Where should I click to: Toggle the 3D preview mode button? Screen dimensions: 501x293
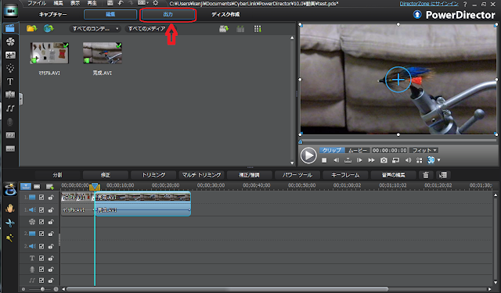(x=431, y=160)
